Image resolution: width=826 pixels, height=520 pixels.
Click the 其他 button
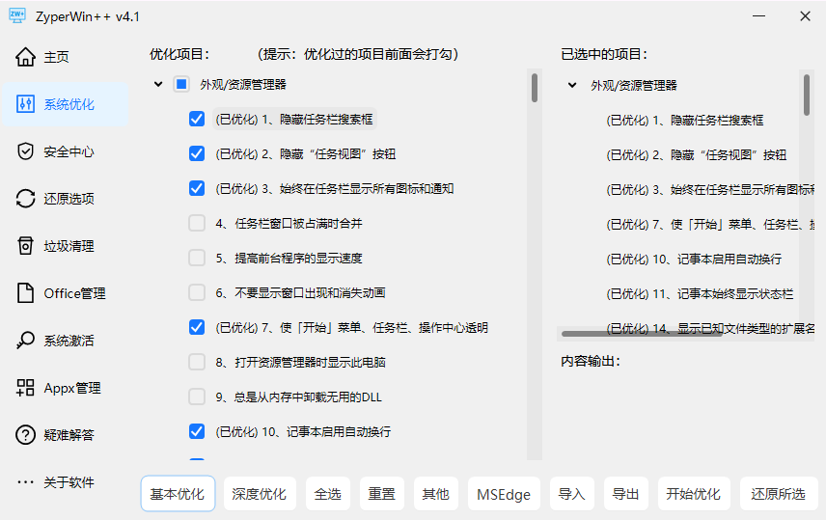(435, 494)
